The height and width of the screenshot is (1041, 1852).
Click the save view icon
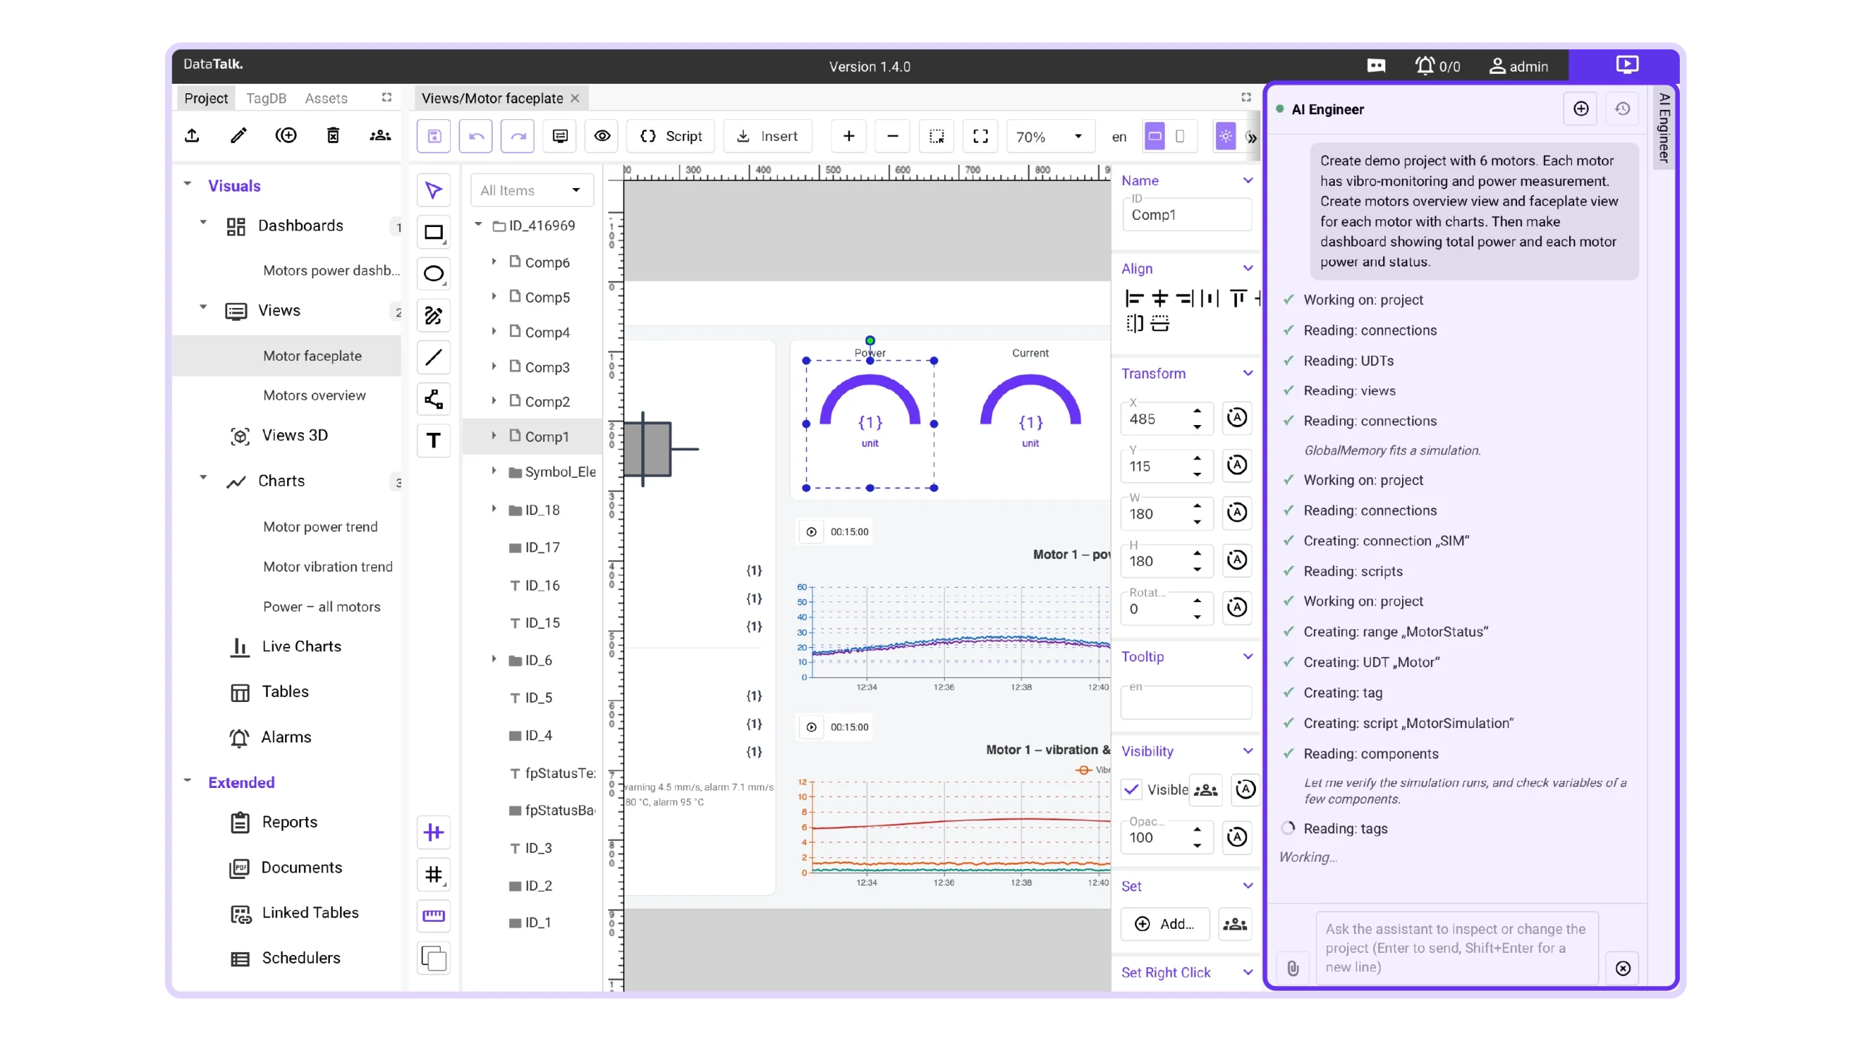(x=433, y=136)
